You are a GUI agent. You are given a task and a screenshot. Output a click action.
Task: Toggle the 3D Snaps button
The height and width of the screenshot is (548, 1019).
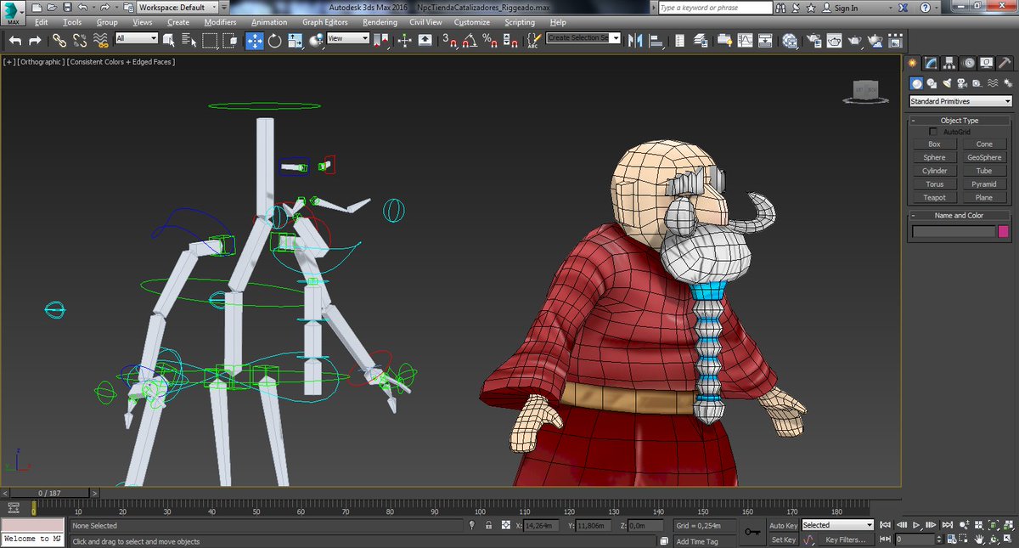point(449,40)
